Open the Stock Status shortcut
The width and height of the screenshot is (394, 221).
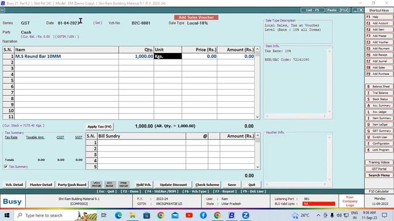[x=379, y=99]
